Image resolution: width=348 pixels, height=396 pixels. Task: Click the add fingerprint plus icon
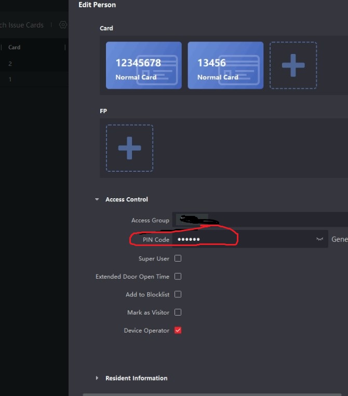click(x=129, y=148)
